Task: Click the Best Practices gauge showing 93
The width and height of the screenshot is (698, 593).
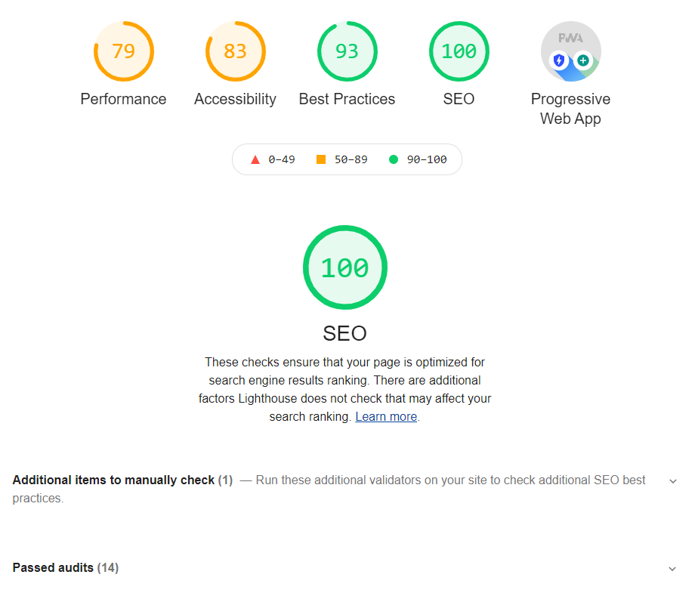Action: [x=347, y=51]
